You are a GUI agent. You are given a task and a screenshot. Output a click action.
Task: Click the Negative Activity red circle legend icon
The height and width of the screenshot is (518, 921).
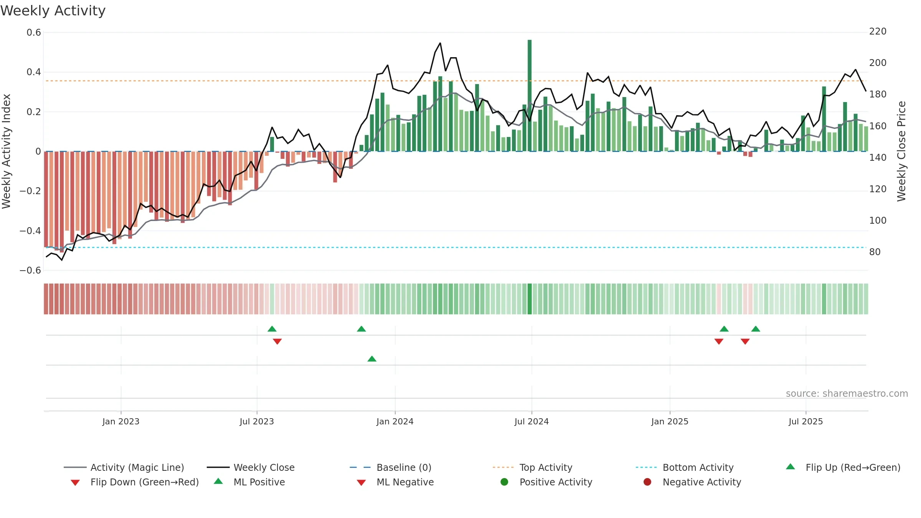[647, 482]
